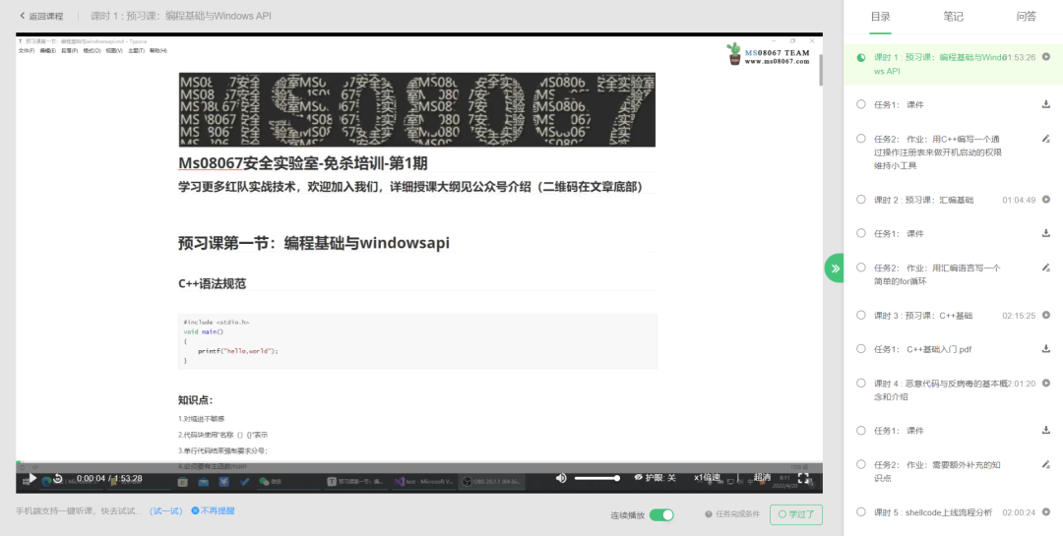Open playback speed x1倍速 menu

(707, 478)
